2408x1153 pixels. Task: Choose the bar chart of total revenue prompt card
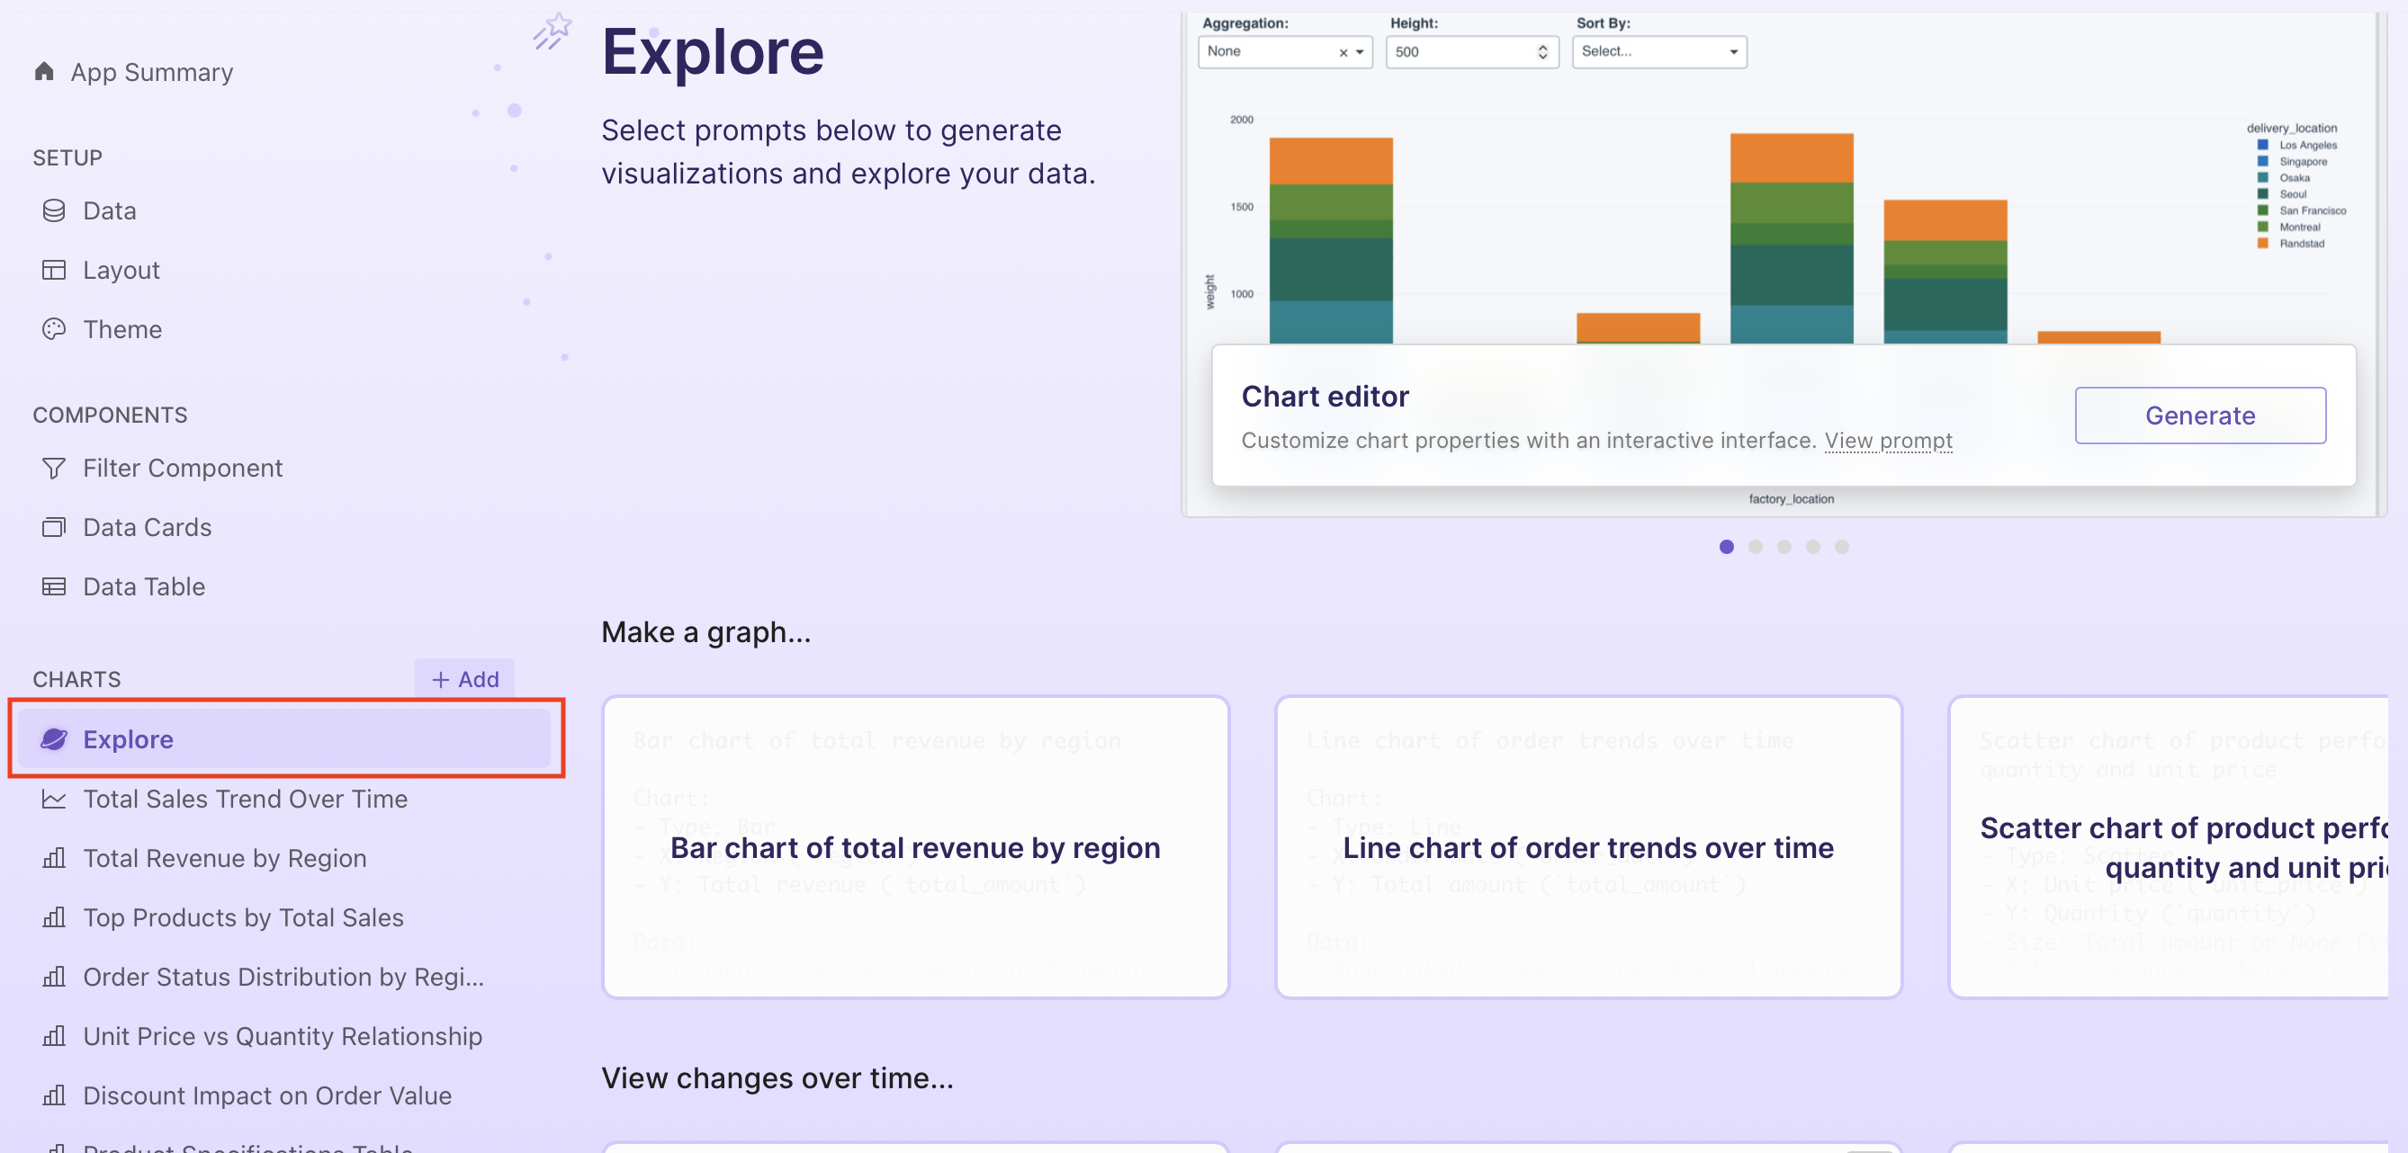tap(915, 846)
